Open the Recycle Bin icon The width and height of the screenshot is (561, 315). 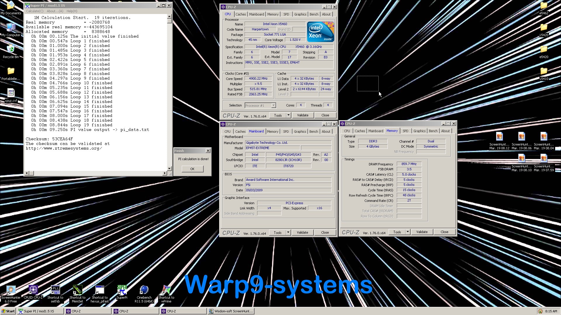coord(11,52)
